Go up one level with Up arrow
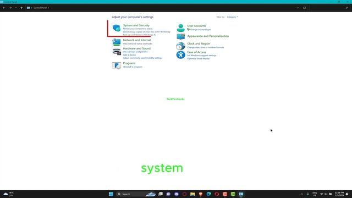 (x=21, y=8)
